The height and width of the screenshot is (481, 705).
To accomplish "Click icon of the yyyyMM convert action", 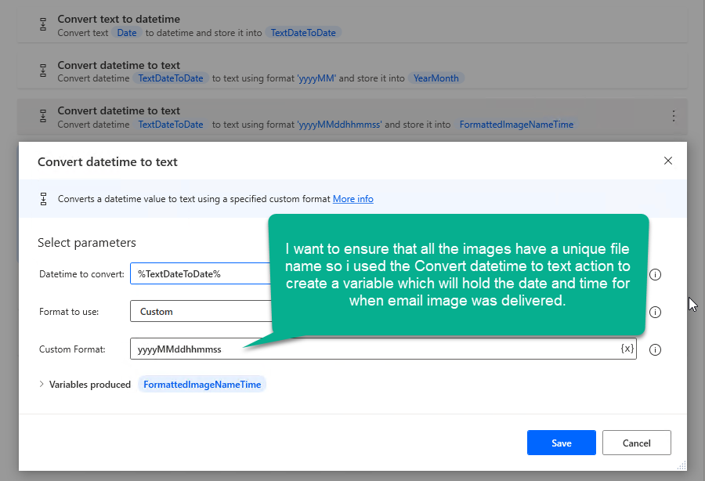I will coord(43,71).
